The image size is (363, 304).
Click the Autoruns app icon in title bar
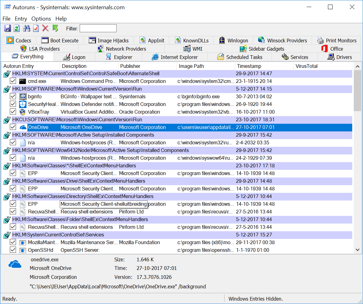tap(7, 7)
